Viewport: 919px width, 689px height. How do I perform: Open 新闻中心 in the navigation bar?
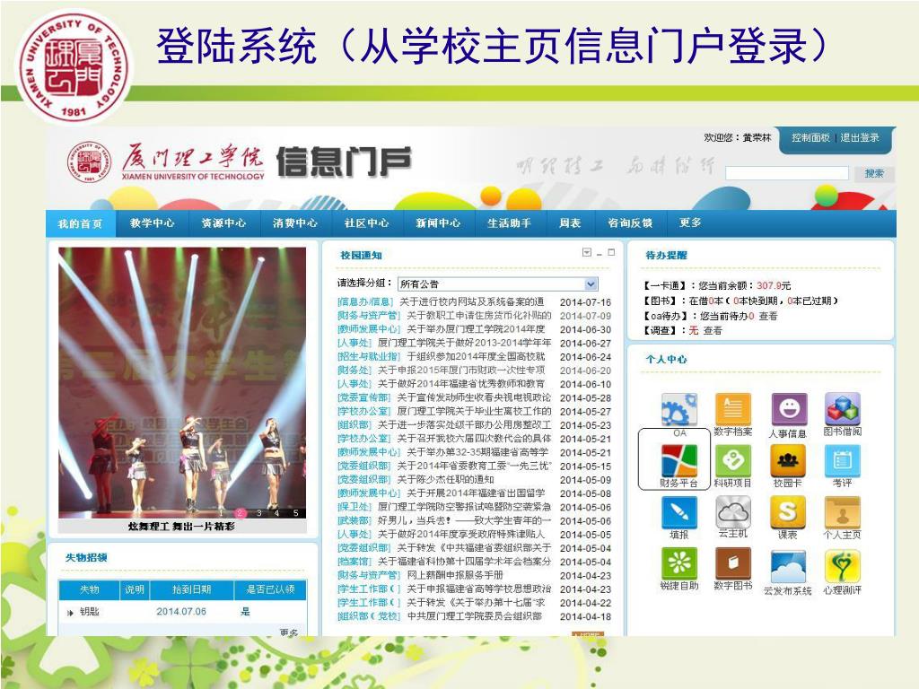pyautogui.click(x=438, y=223)
